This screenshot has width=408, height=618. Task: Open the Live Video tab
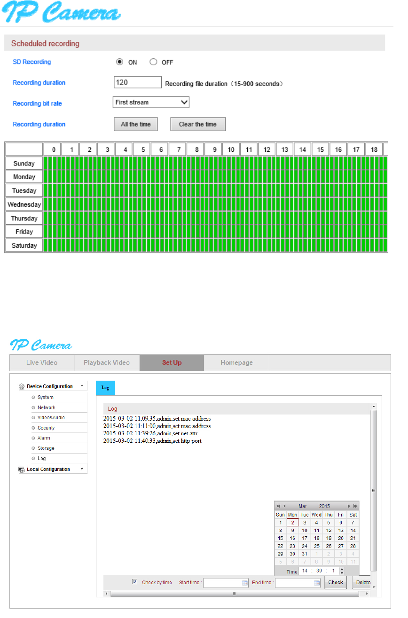point(42,363)
